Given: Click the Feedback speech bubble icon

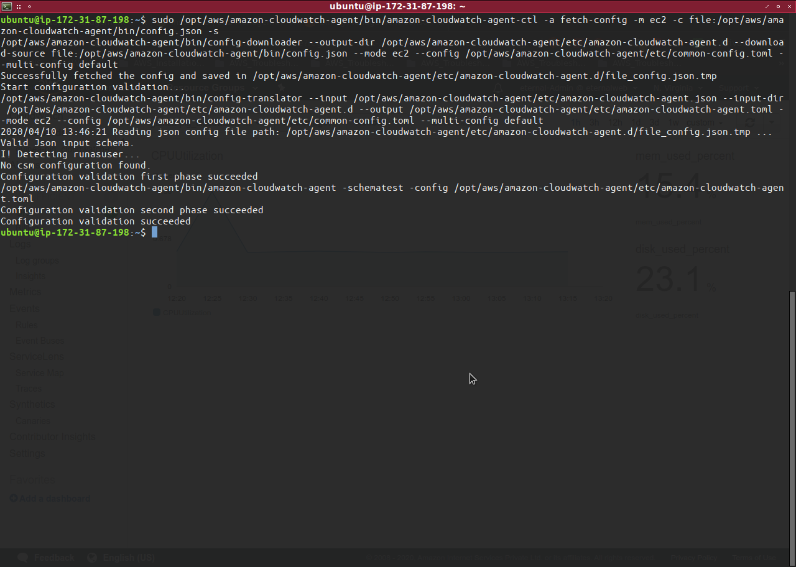Looking at the screenshot, I should [23, 558].
